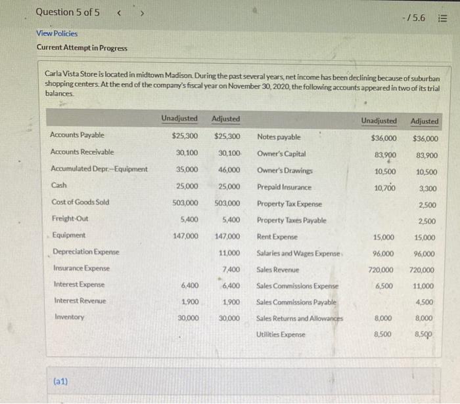The image size is (460, 404).
Task: Select 'Sales Commissions Expense' label
Action: click(x=297, y=286)
